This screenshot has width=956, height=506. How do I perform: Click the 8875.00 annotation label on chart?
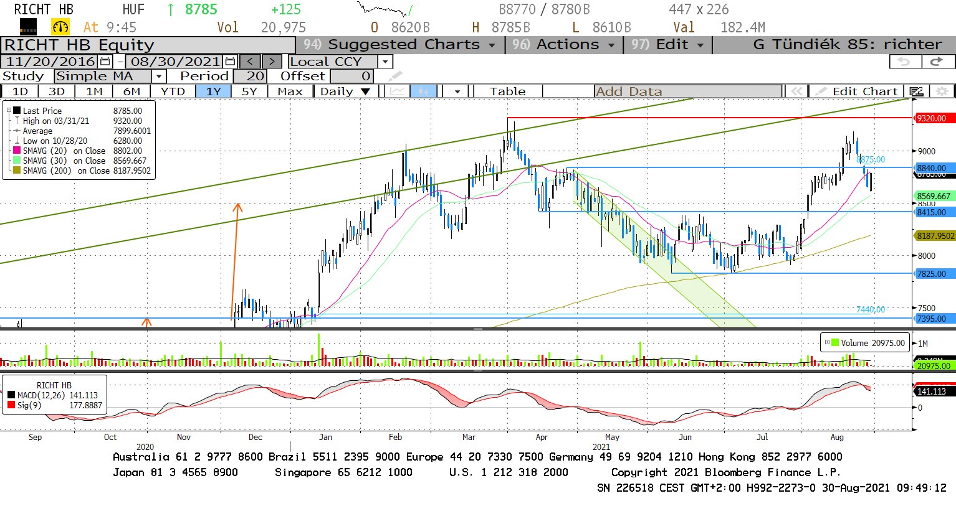(x=871, y=160)
